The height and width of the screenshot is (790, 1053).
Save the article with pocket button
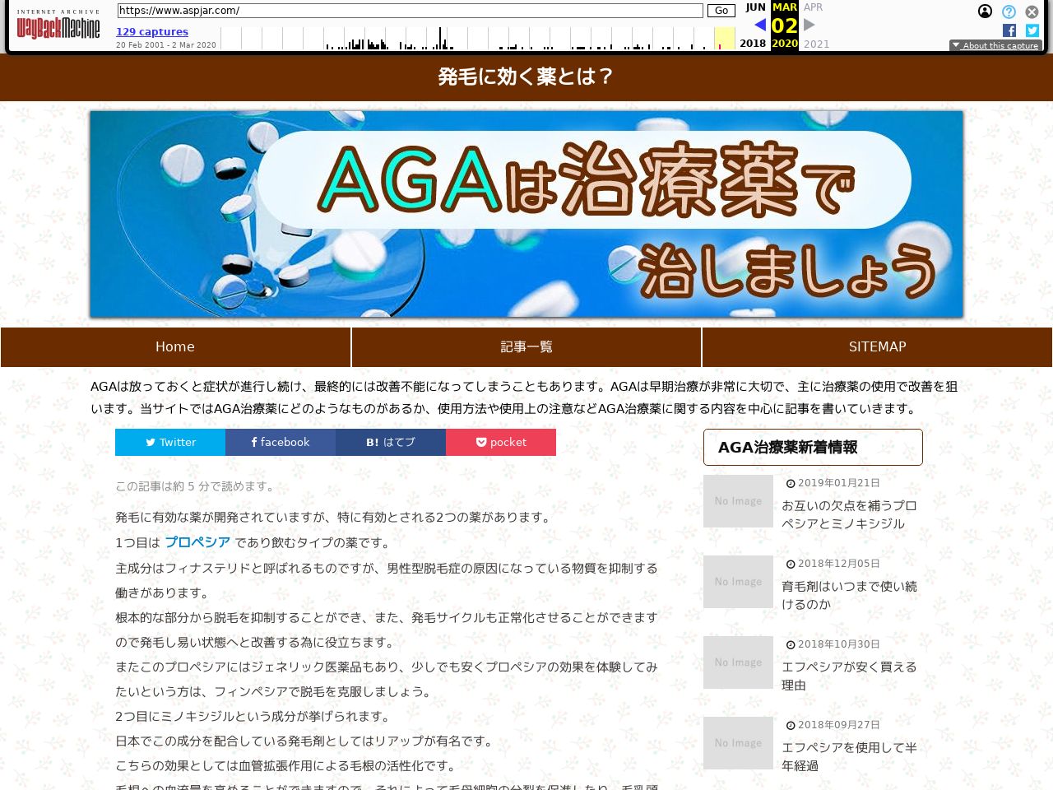[501, 442]
